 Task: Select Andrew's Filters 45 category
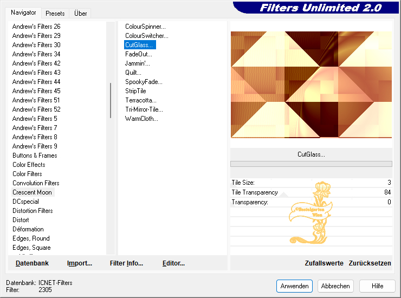click(36, 91)
